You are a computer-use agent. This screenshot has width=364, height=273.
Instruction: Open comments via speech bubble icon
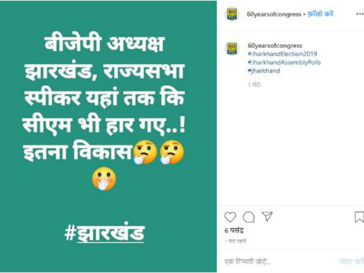coord(248,217)
